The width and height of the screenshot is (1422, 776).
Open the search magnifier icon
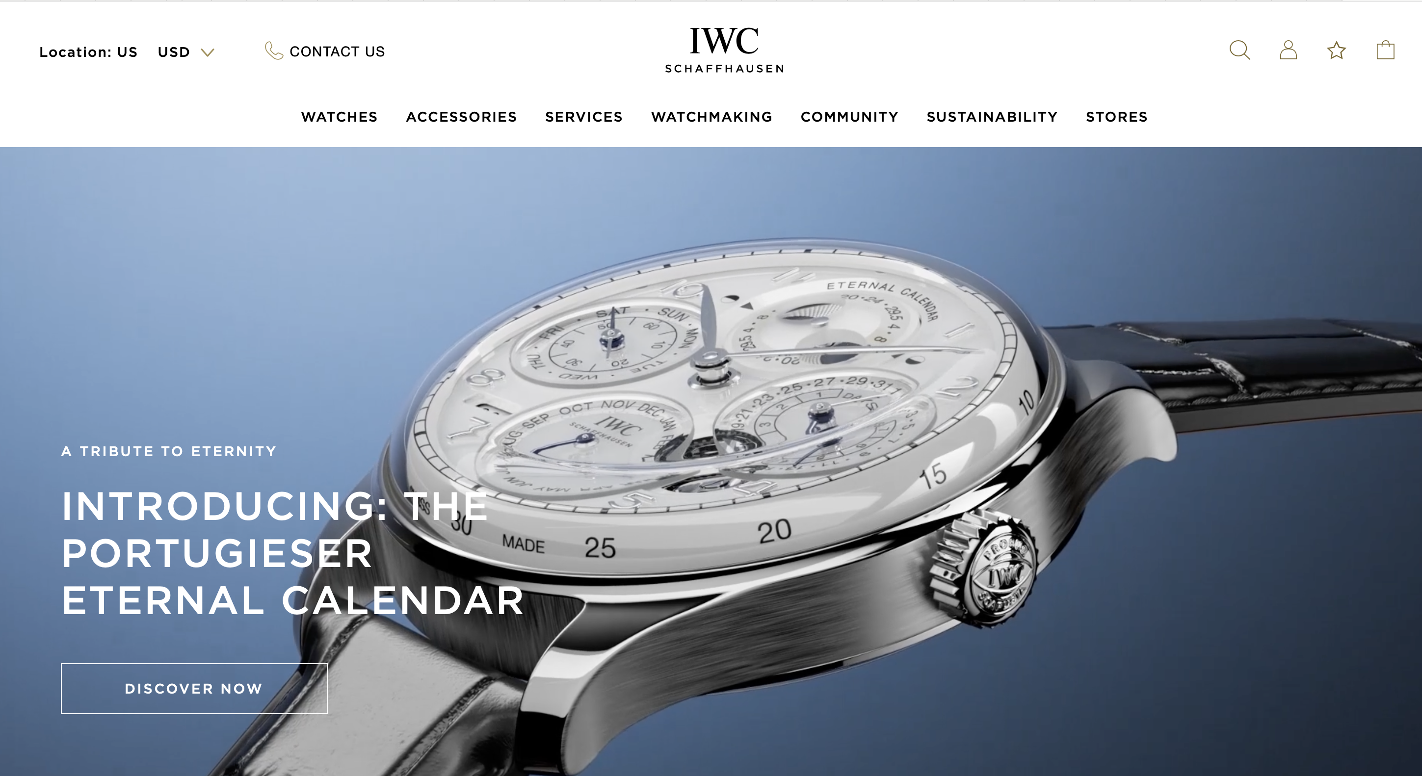[x=1240, y=50]
